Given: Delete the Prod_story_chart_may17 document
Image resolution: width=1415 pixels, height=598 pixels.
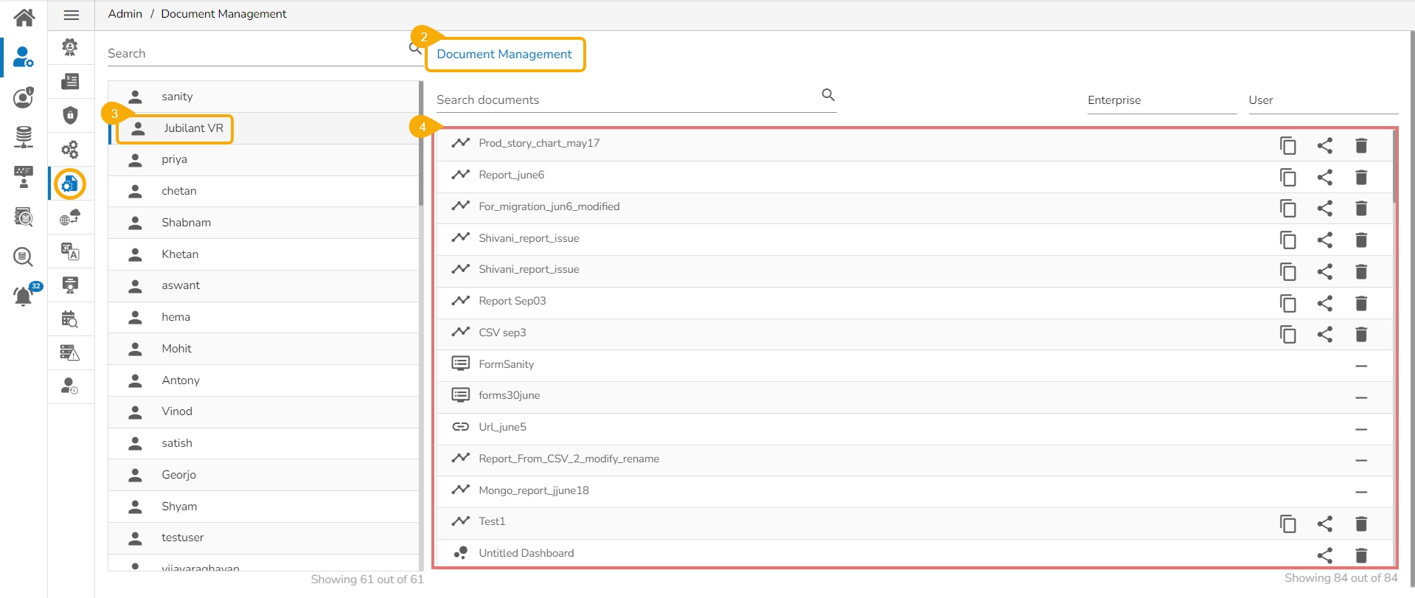Looking at the screenshot, I should coord(1361,145).
